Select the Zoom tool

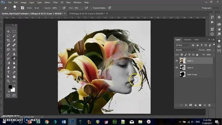tap(8, 81)
